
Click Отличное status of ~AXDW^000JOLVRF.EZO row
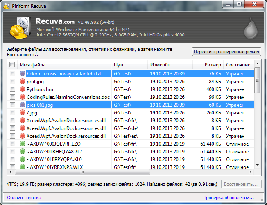(x=238, y=144)
